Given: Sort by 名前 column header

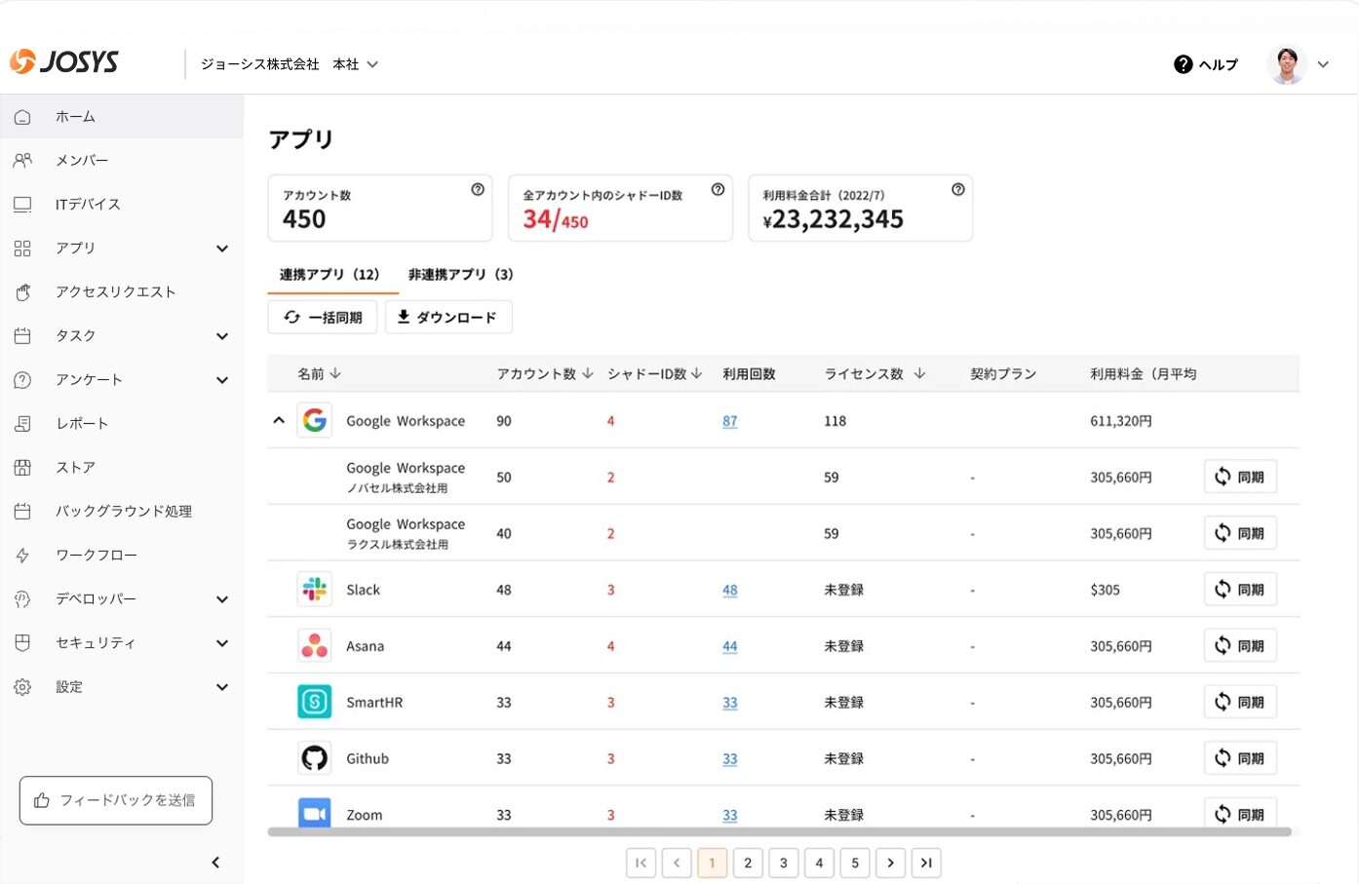Looking at the screenshot, I should click(x=319, y=373).
